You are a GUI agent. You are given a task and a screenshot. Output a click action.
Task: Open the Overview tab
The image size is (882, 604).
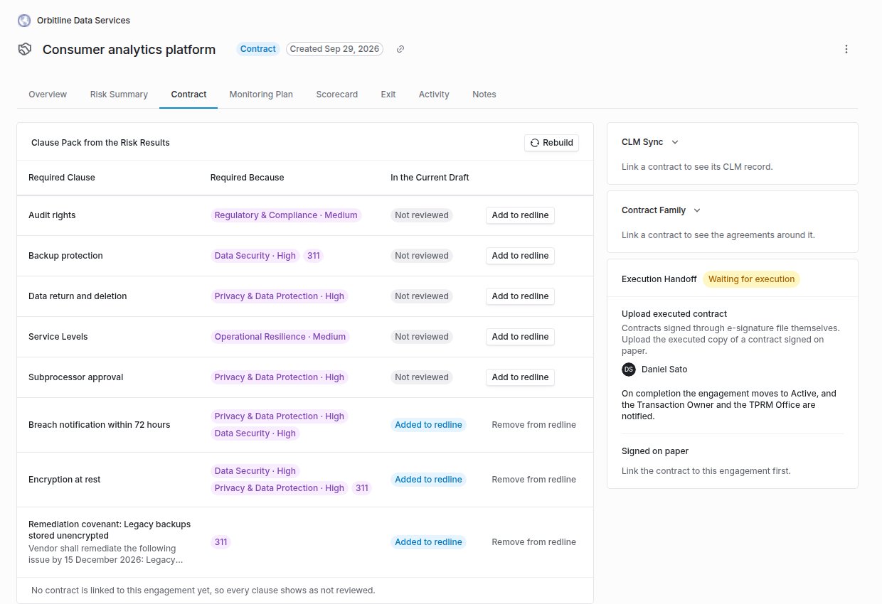point(48,95)
